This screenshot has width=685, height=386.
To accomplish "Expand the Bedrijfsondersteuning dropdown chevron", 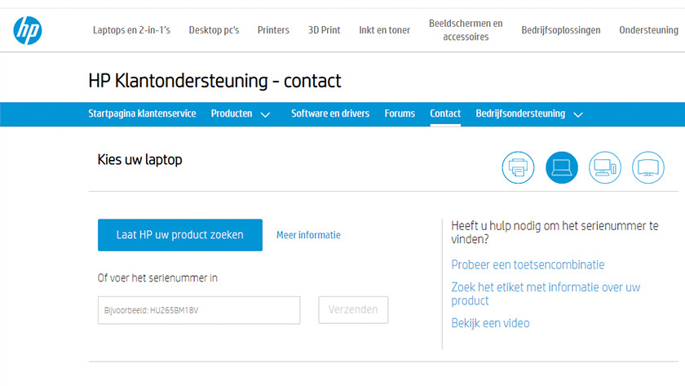I will [578, 114].
